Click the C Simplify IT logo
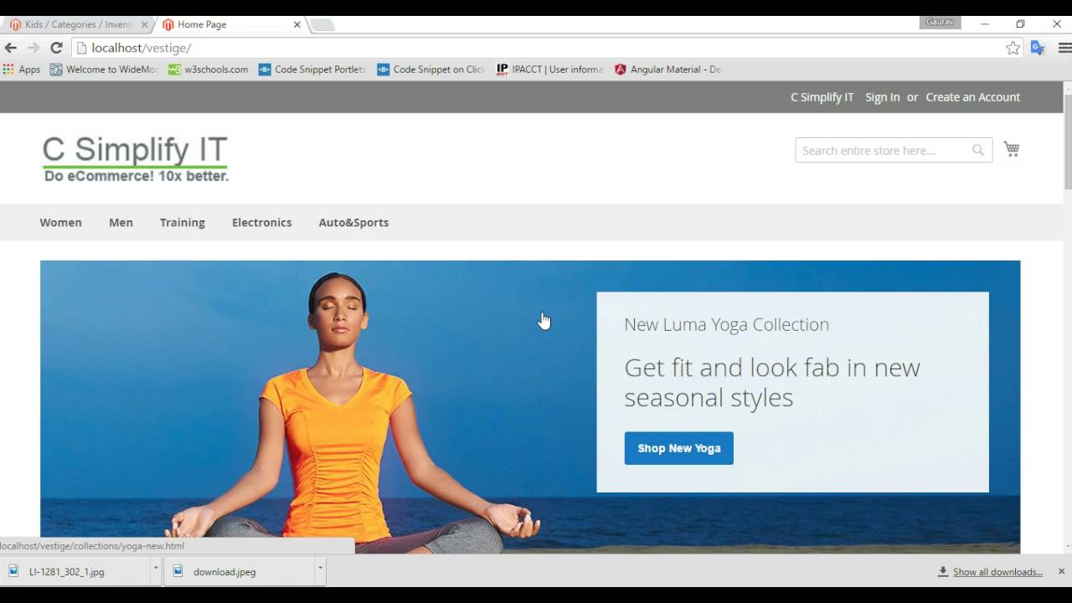1072x603 pixels. click(x=136, y=158)
